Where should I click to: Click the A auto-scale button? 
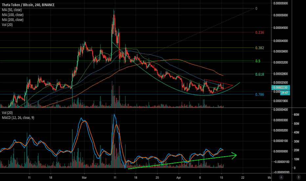pos(281,177)
